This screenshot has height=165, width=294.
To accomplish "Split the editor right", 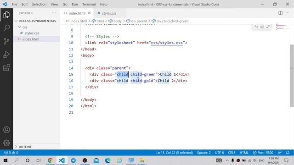I will (280, 13).
